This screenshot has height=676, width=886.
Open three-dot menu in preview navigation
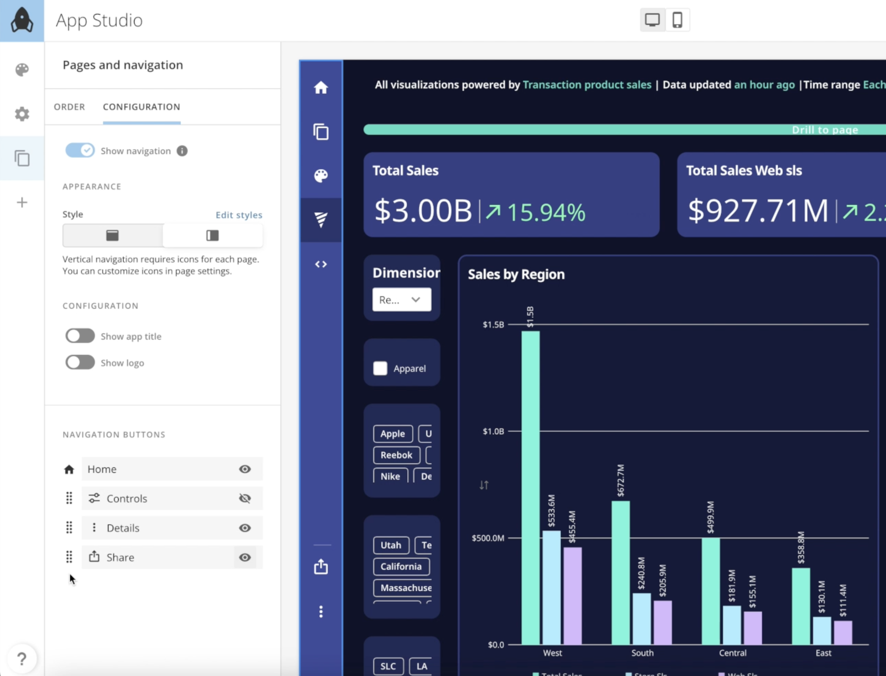321,611
